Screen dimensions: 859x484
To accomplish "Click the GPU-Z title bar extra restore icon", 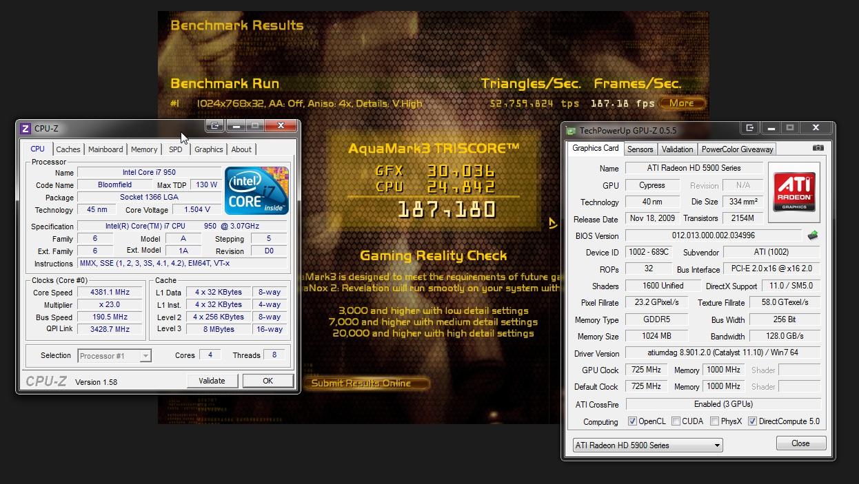I will pyautogui.click(x=749, y=127).
